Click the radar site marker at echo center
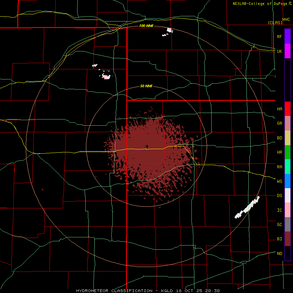This screenshot has width=293, height=293. point(146,146)
